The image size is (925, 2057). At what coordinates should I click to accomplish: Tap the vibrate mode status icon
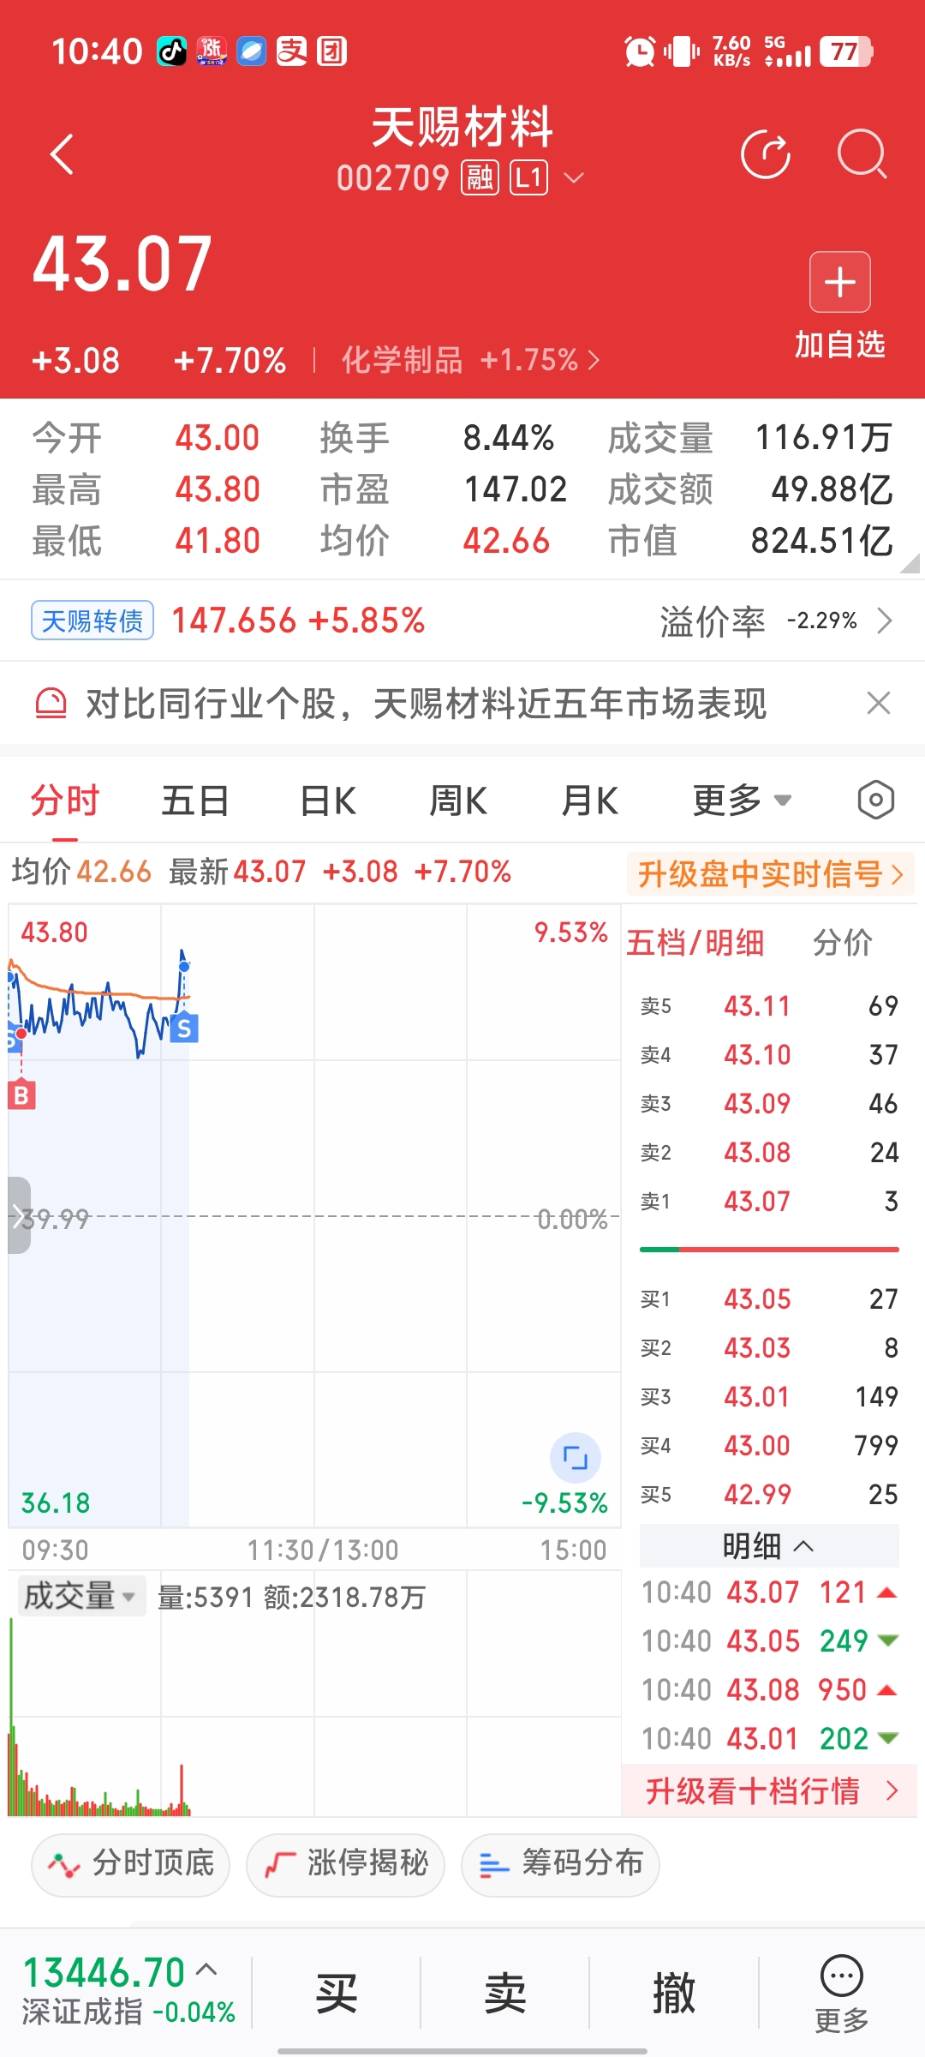(x=682, y=51)
